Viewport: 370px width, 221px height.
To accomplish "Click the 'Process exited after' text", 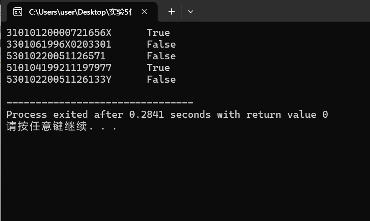I will point(65,114).
